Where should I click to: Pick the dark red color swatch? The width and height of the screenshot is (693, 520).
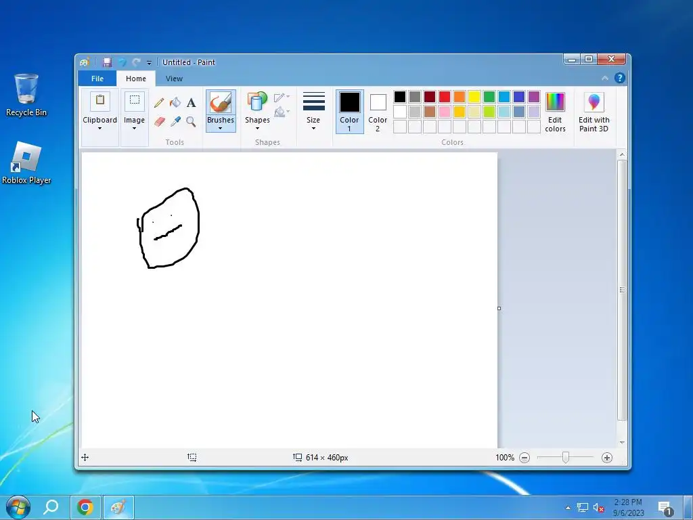(430, 97)
